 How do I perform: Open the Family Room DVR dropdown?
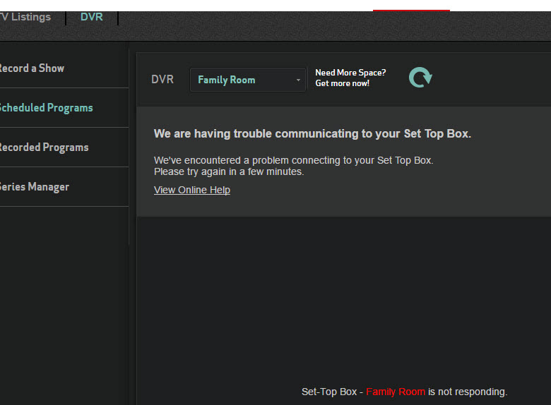coord(248,80)
